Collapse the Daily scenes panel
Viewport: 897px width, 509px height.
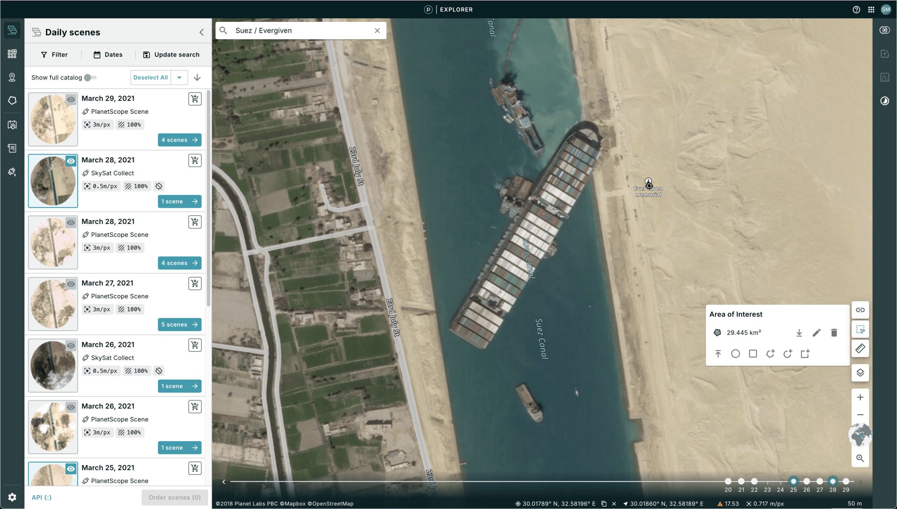click(x=202, y=32)
